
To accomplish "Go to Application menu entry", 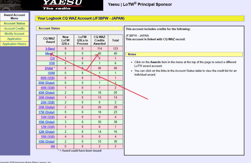I will click(x=14, y=39).
